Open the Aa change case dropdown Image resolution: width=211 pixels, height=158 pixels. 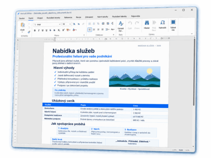[x=113, y=29]
